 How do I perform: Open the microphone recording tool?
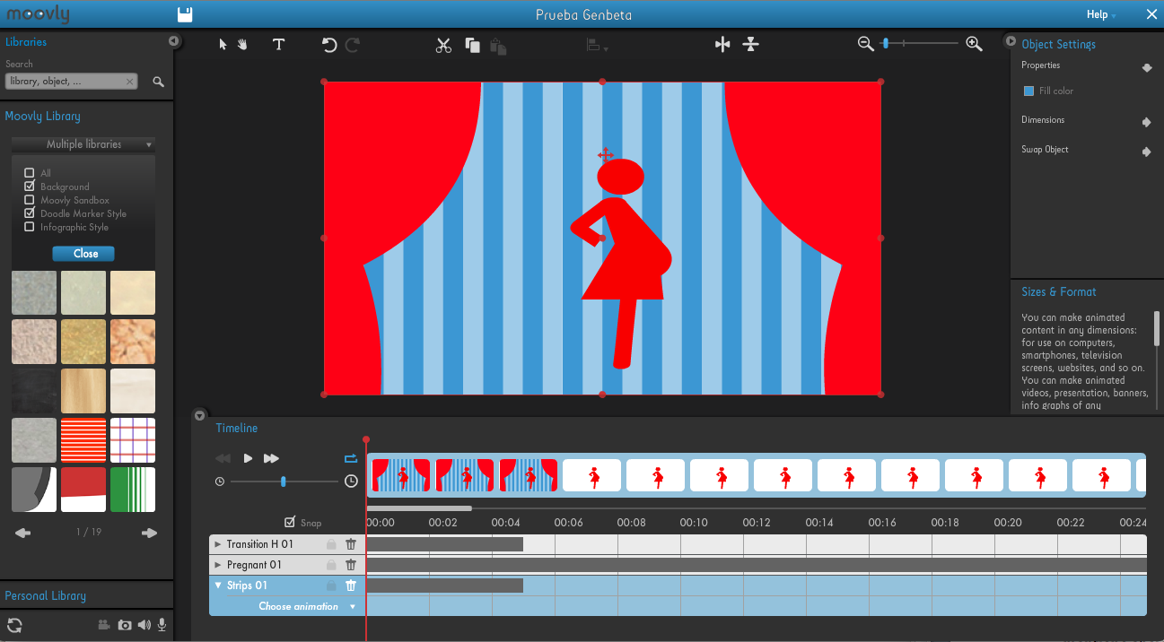pyautogui.click(x=162, y=625)
